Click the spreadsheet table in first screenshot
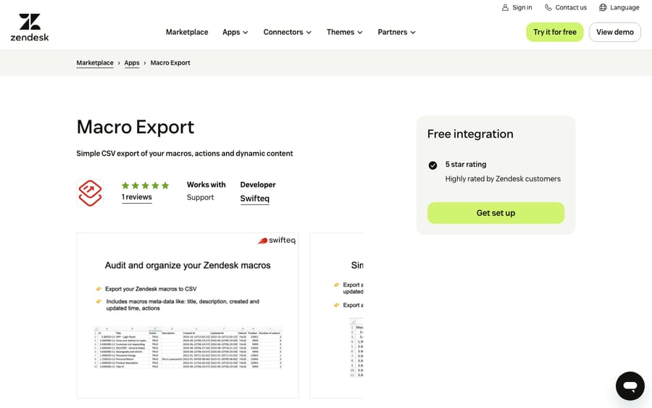Image resolution: width=652 pixels, height=408 pixels. click(x=188, y=348)
